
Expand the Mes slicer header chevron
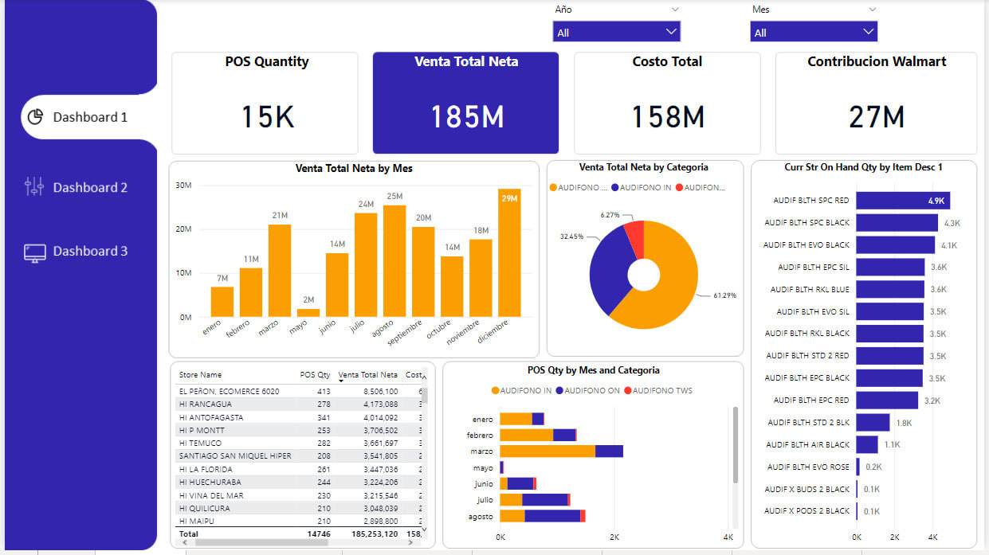click(873, 10)
